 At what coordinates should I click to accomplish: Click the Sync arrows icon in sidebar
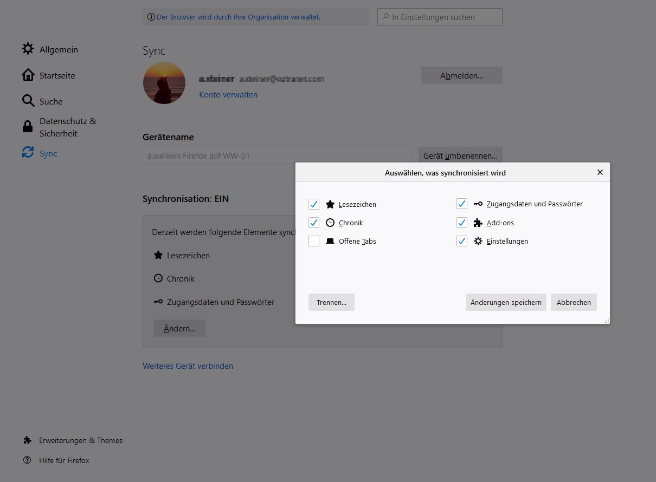(28, 153)
